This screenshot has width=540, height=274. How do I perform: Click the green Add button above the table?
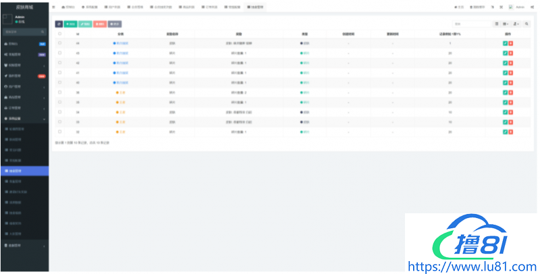tap(70, 24)
